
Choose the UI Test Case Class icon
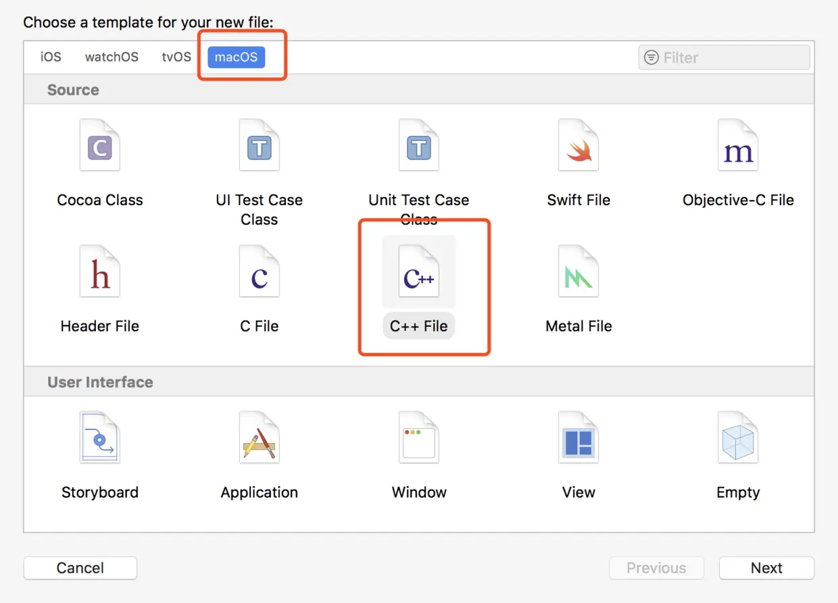[x=260, y=145]
